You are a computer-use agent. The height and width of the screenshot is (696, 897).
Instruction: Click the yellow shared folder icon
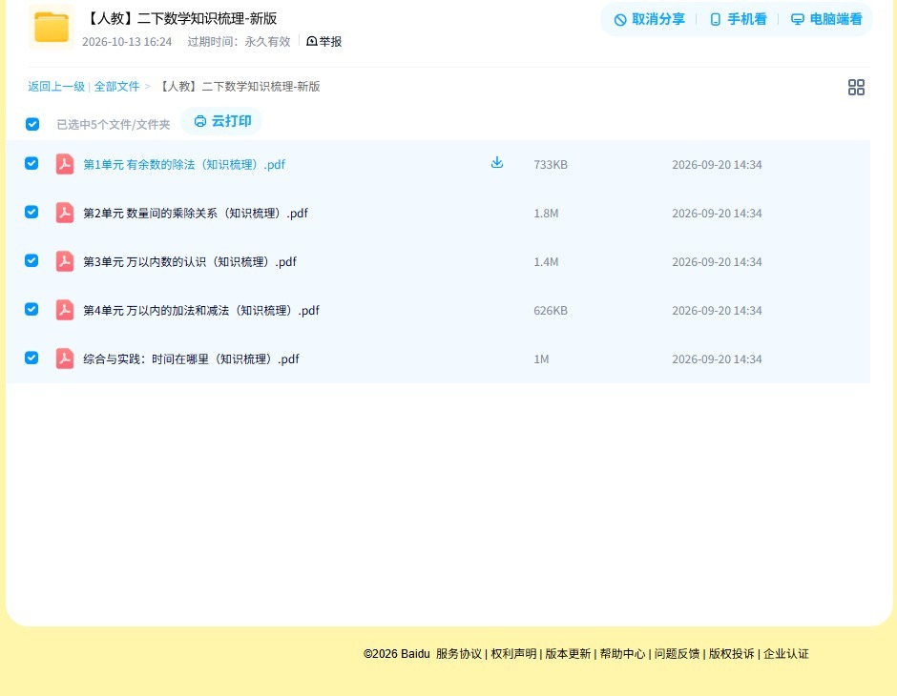pyautogui.click(x=52, y=27)
